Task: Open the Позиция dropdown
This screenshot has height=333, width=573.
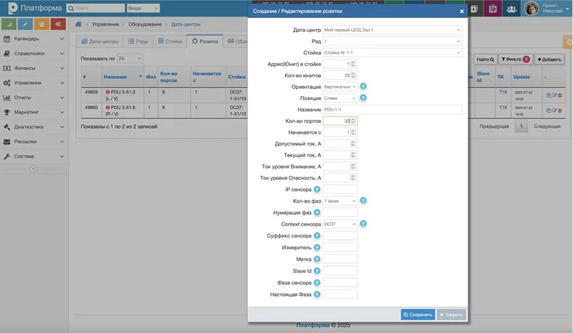Action: pos(340,98)
